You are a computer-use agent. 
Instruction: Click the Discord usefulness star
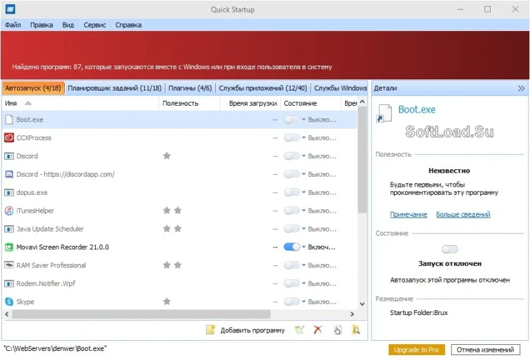166,155
